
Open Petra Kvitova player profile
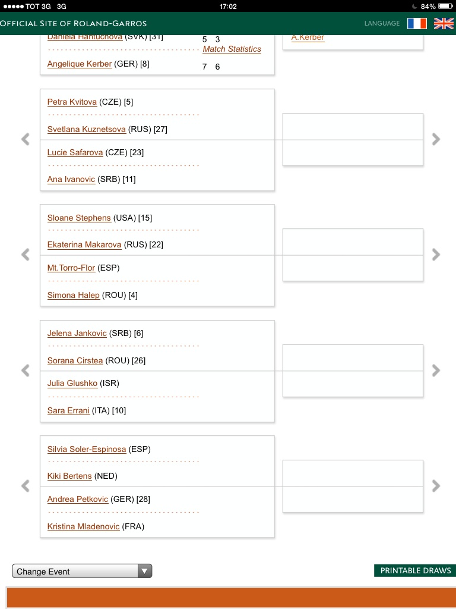point(72,102)
